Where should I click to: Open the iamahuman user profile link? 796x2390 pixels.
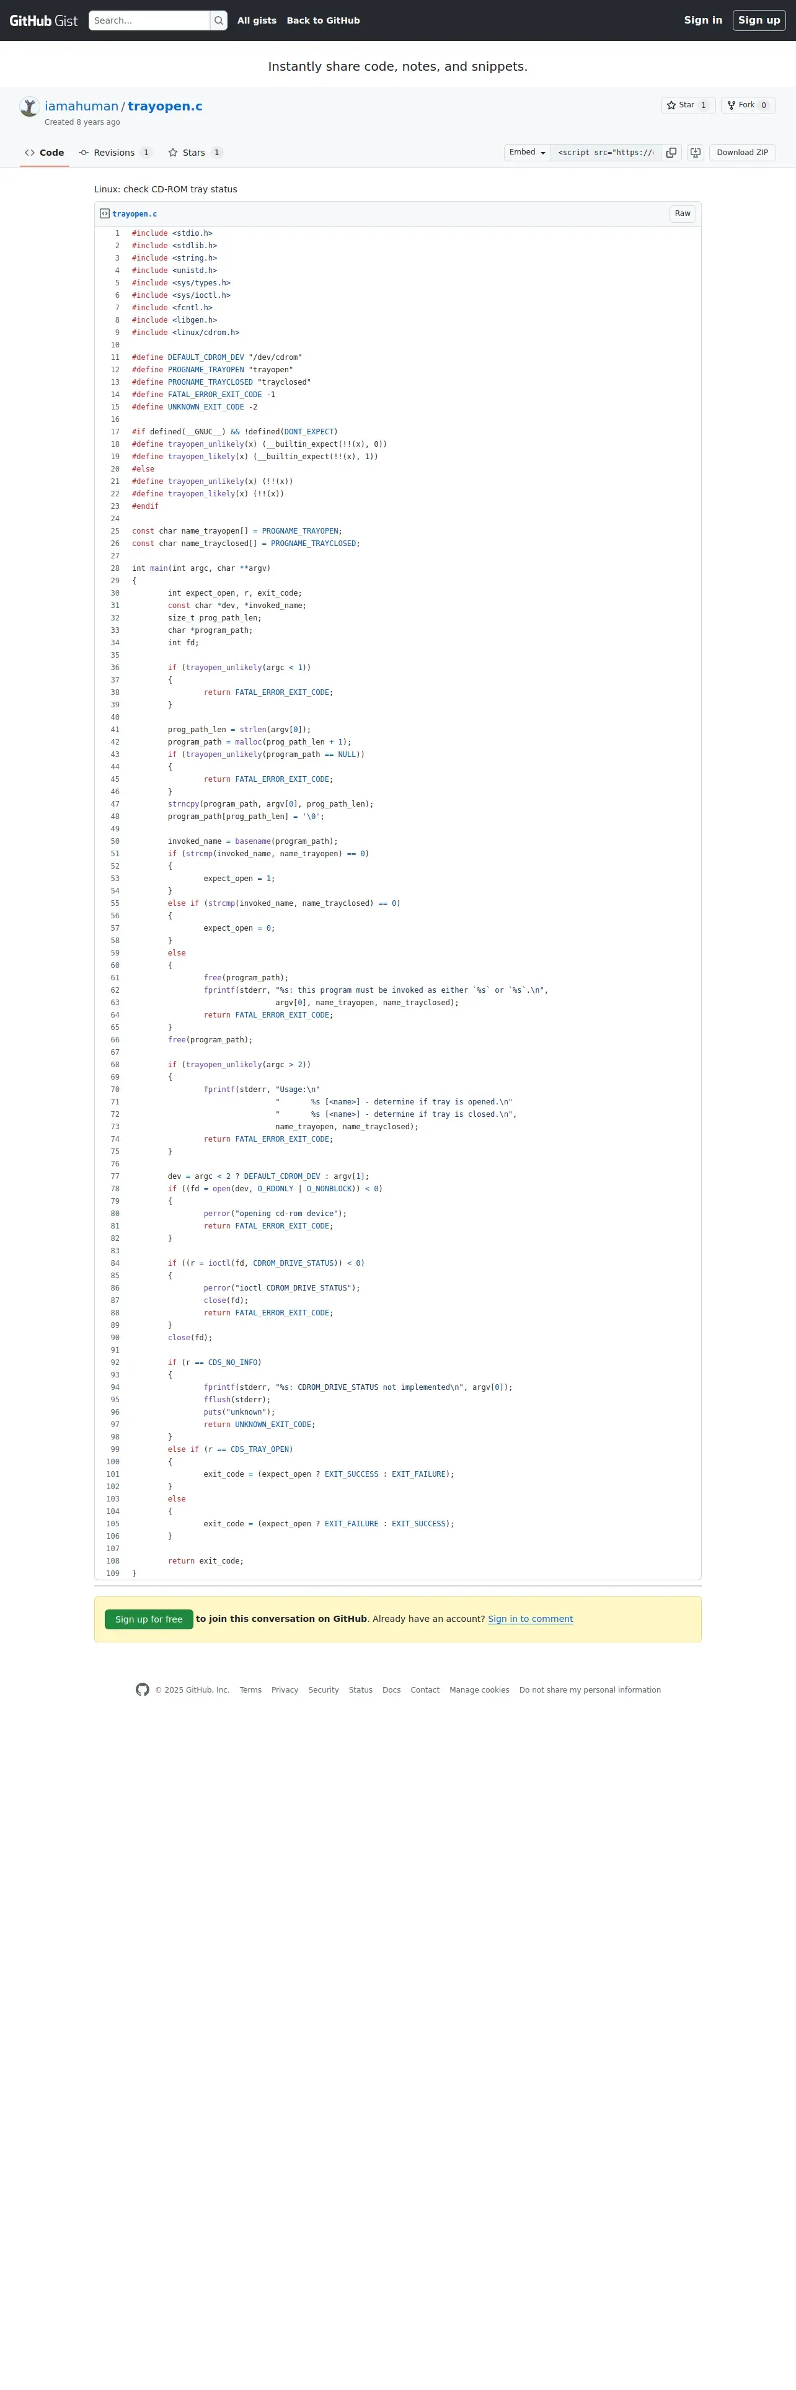point(82,107)
